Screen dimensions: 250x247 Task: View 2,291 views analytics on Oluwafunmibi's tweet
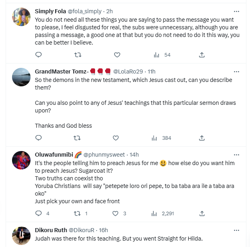(163, 214)
